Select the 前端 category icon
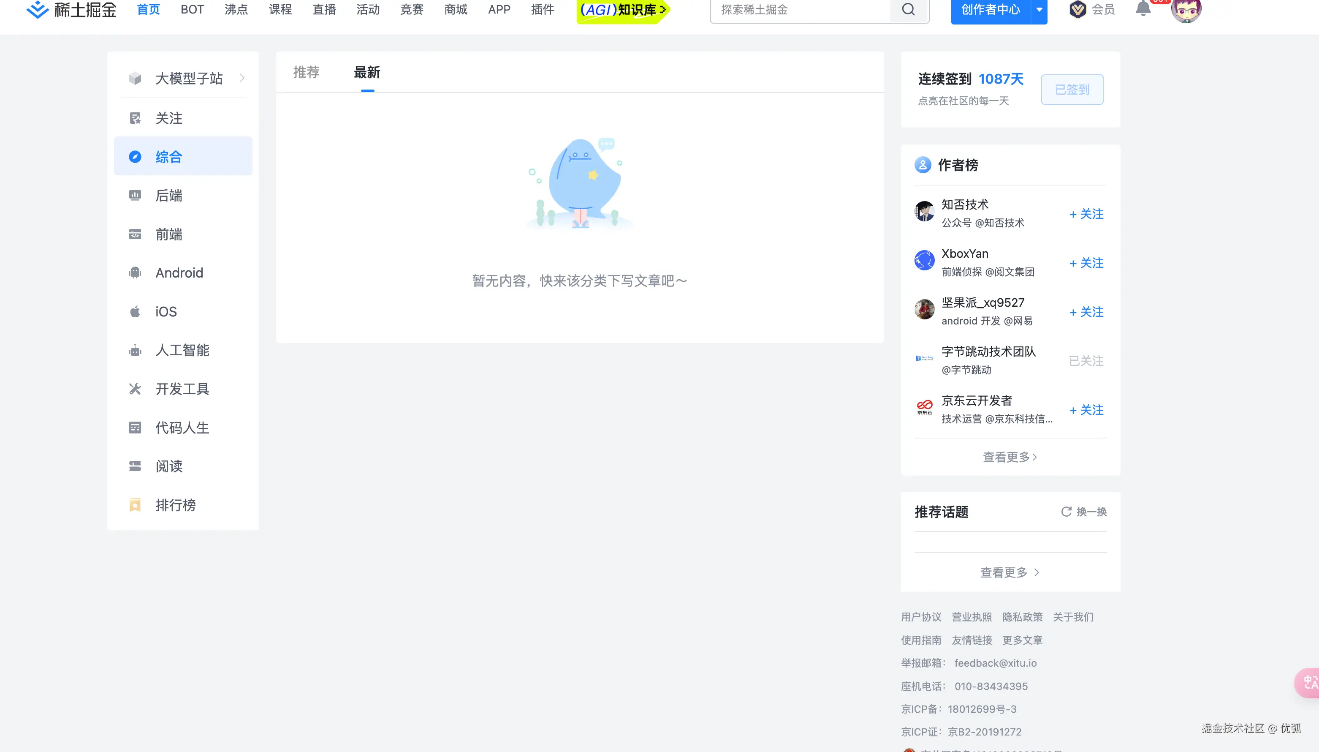 click(x=135, y=234)
